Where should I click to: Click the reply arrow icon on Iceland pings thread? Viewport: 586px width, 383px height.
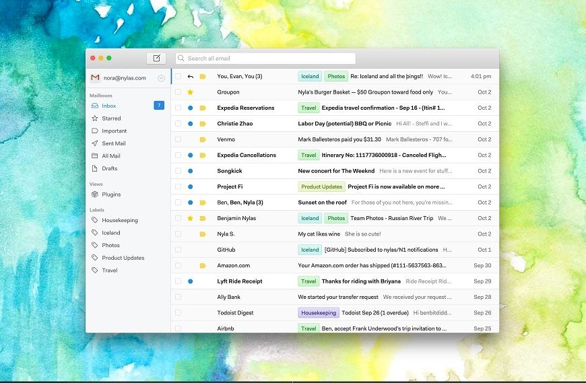click(191, 77)
